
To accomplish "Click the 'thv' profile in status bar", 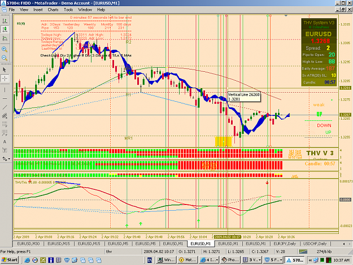I will (x=109, y=251).
